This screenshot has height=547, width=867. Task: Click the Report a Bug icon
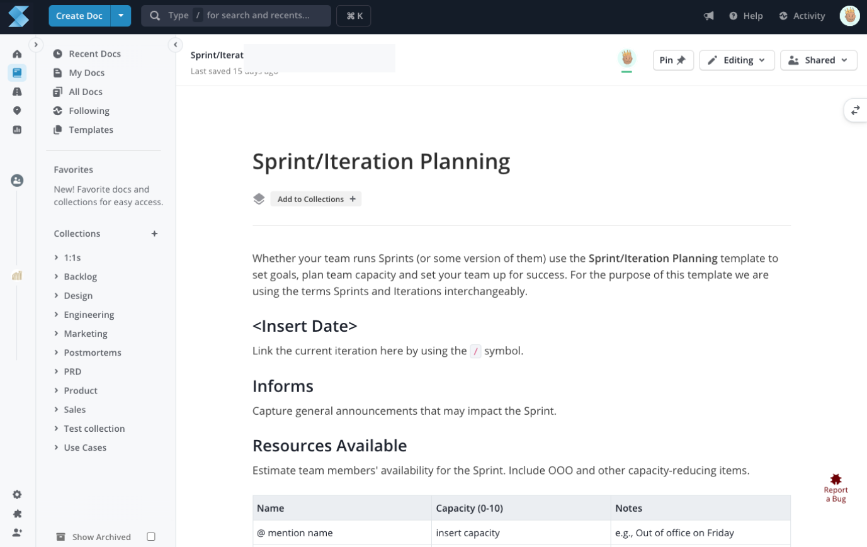pos(836,480)
